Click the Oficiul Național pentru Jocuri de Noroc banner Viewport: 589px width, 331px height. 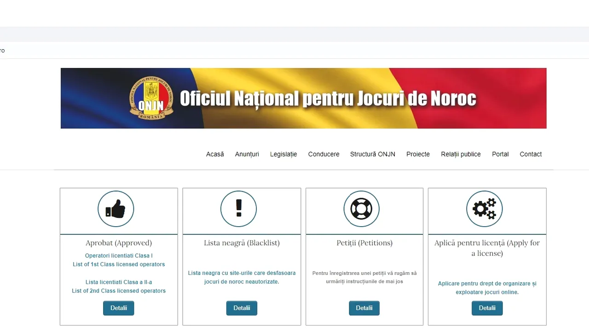(x=303, y=98)
